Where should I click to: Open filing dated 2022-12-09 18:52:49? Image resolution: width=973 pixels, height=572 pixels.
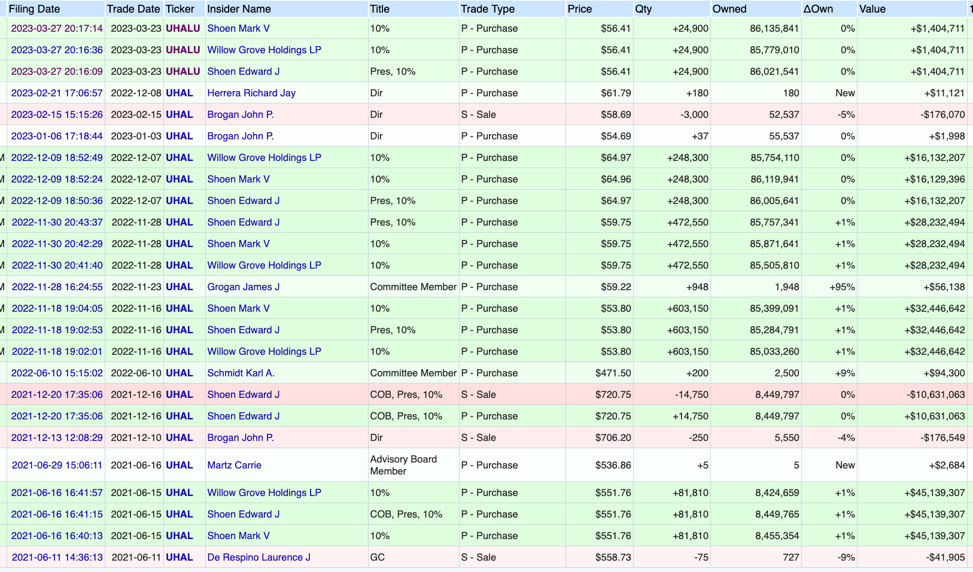coord(57,157)
